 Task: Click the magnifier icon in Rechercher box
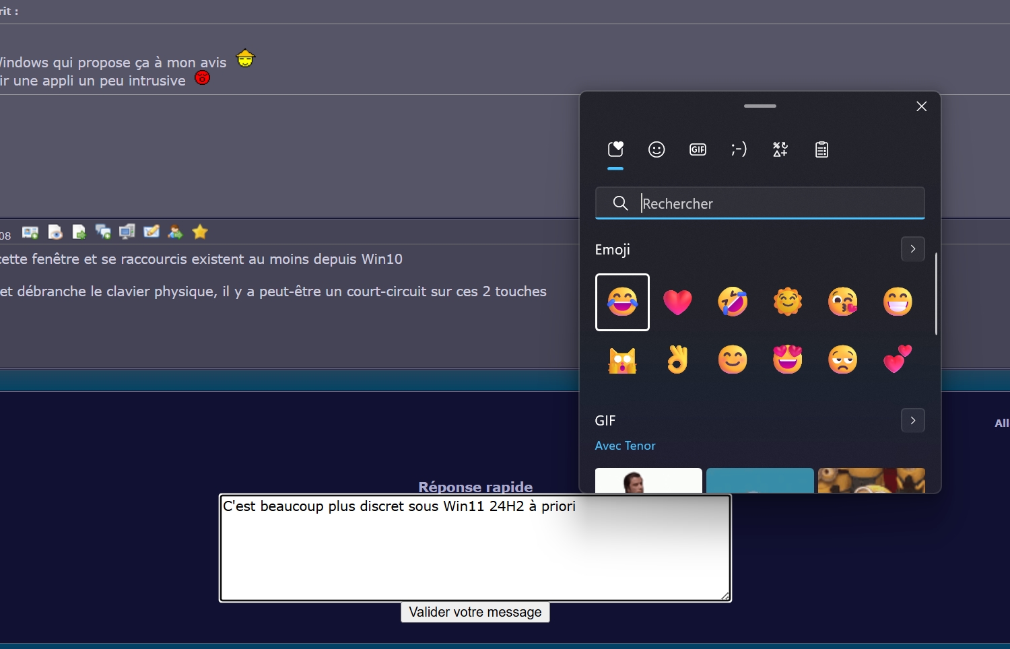click(620, 203)
